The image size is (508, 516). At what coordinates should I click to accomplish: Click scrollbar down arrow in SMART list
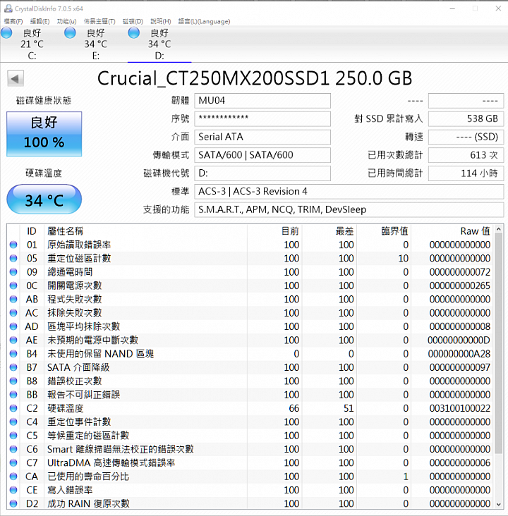pos(499,504)
